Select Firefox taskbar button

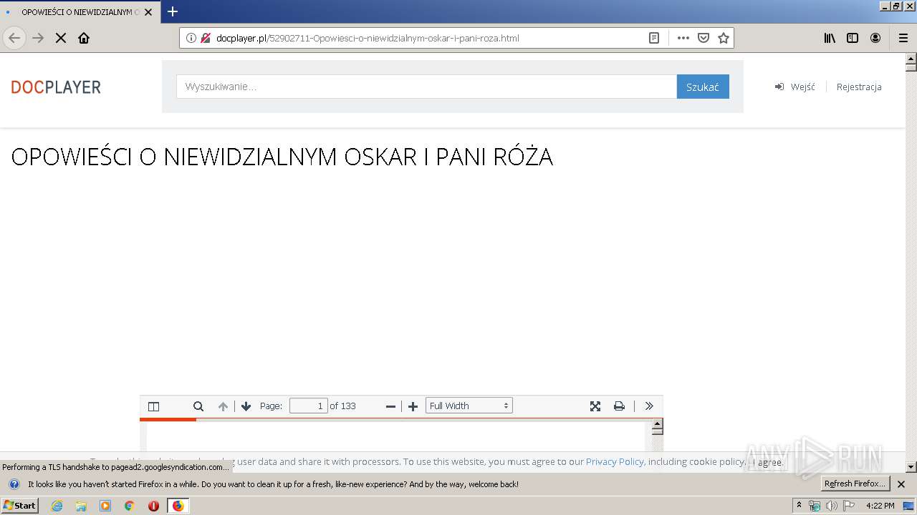coord(178,506)
